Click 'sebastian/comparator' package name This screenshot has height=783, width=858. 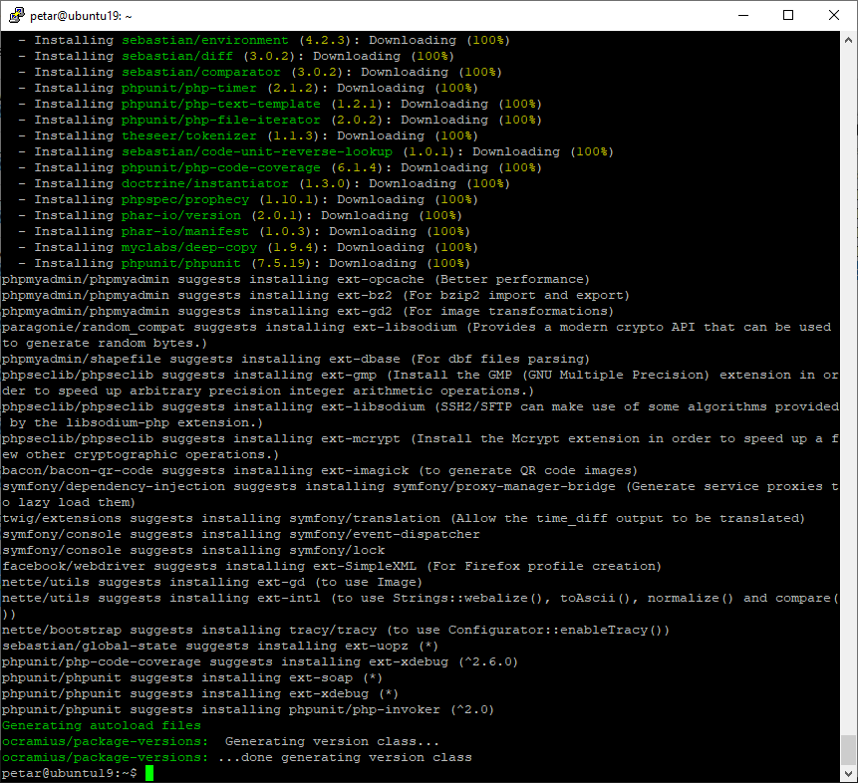(x=201, y=72)
